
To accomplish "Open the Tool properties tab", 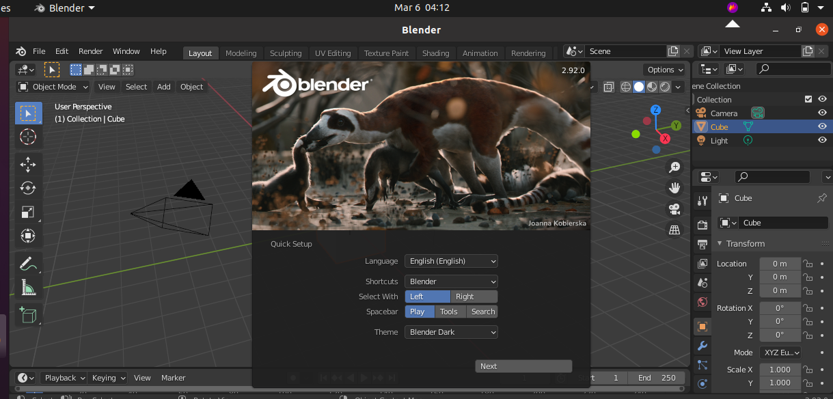I will [x=702, y=200].
